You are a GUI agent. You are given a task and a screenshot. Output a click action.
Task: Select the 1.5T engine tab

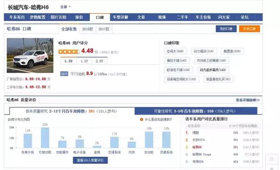coord(84,61)
